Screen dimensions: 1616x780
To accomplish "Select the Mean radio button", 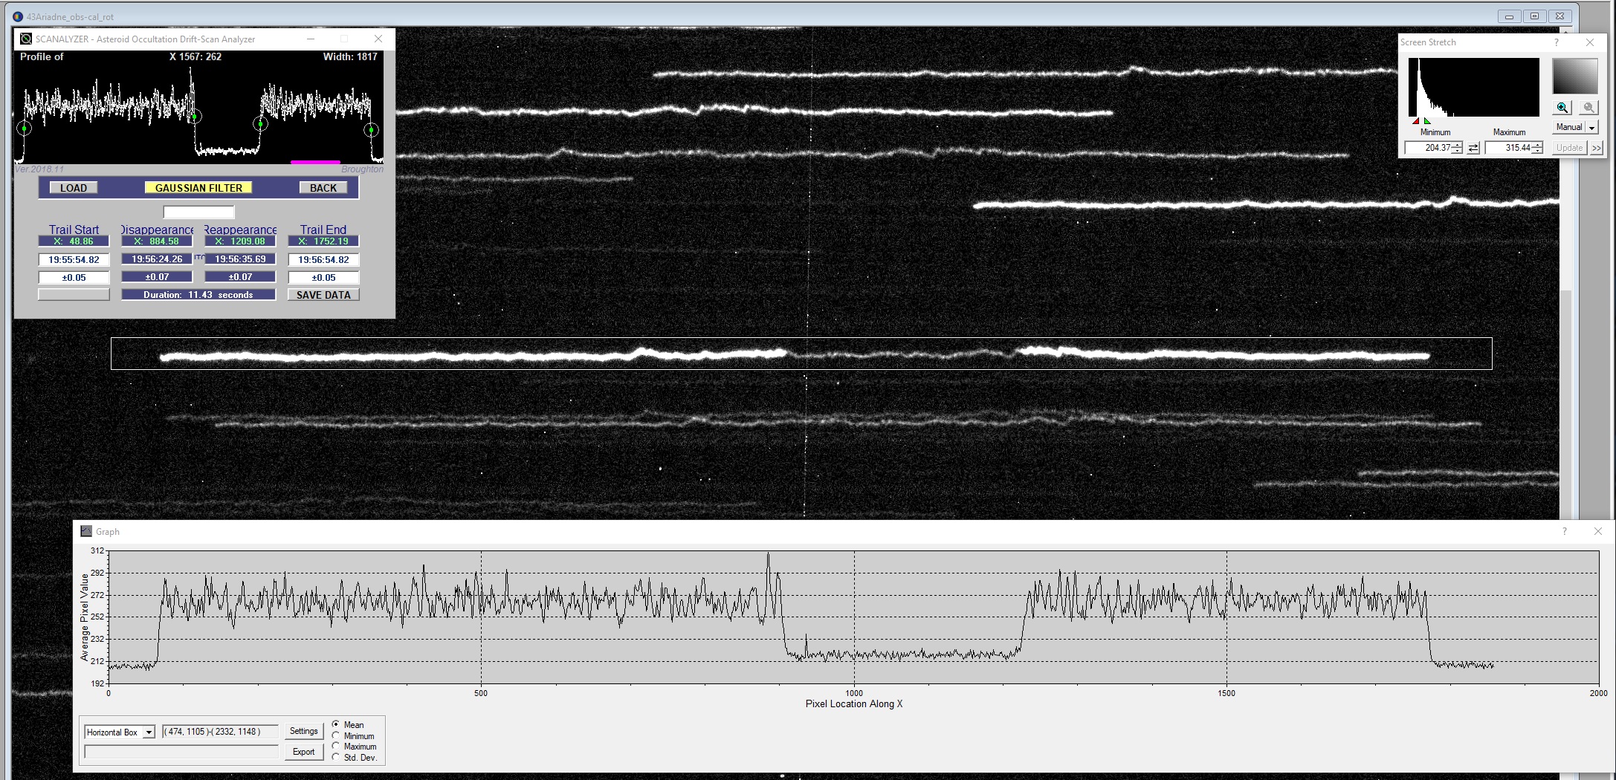I will tap(336, 724).
